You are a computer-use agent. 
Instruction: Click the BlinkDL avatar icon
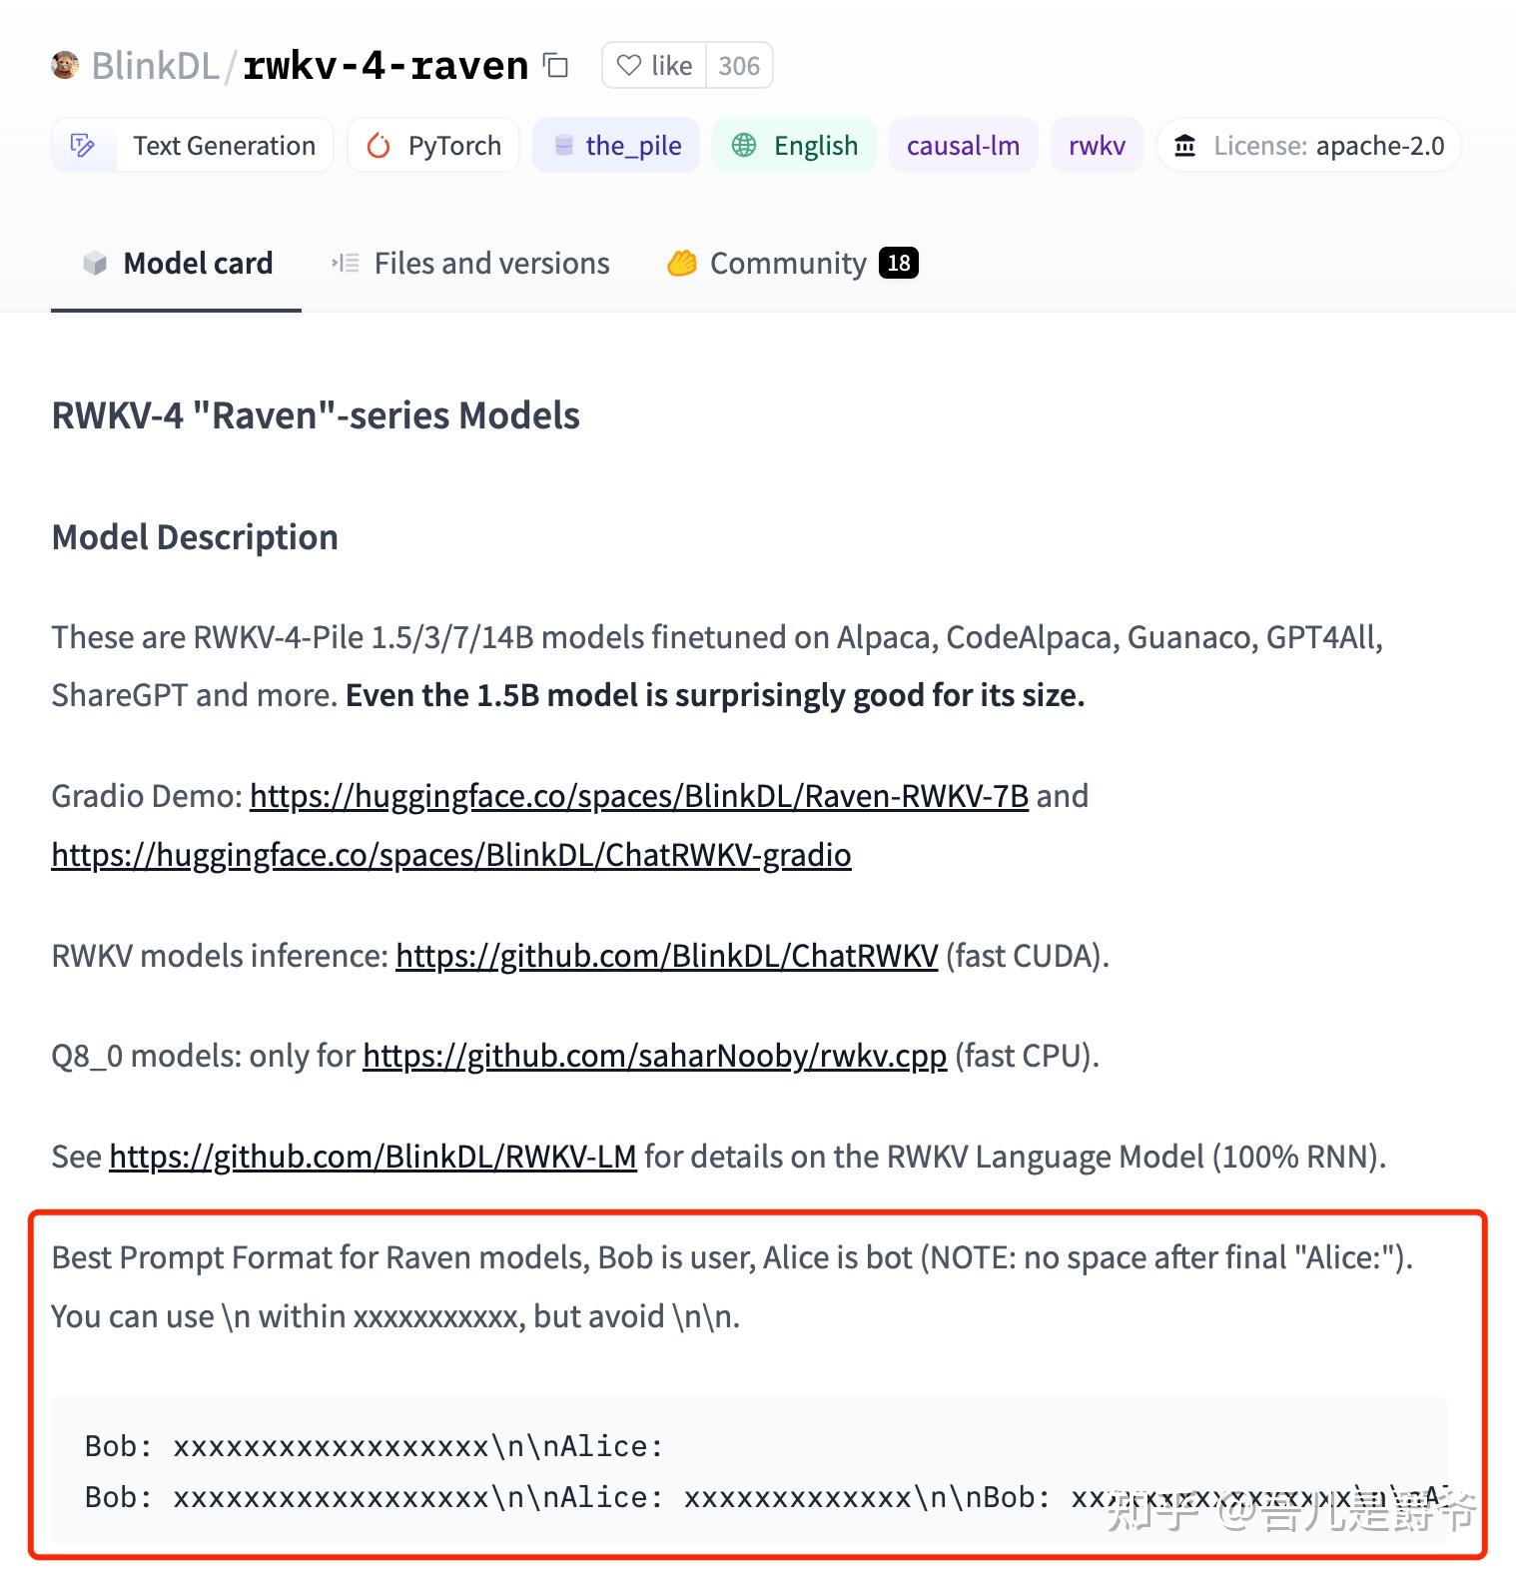coord(65,66)
